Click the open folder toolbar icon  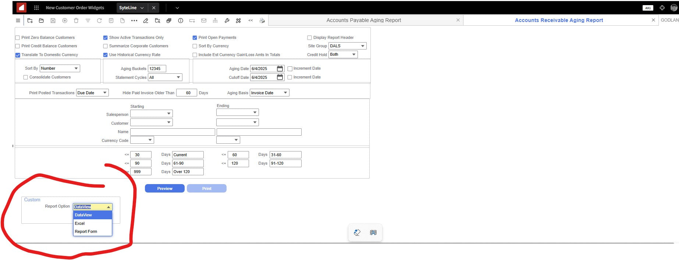[41, 21]
